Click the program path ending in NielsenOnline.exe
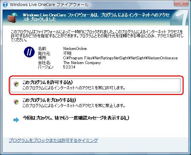The width and height of the screenshot is (191, 155). point(120,58)
